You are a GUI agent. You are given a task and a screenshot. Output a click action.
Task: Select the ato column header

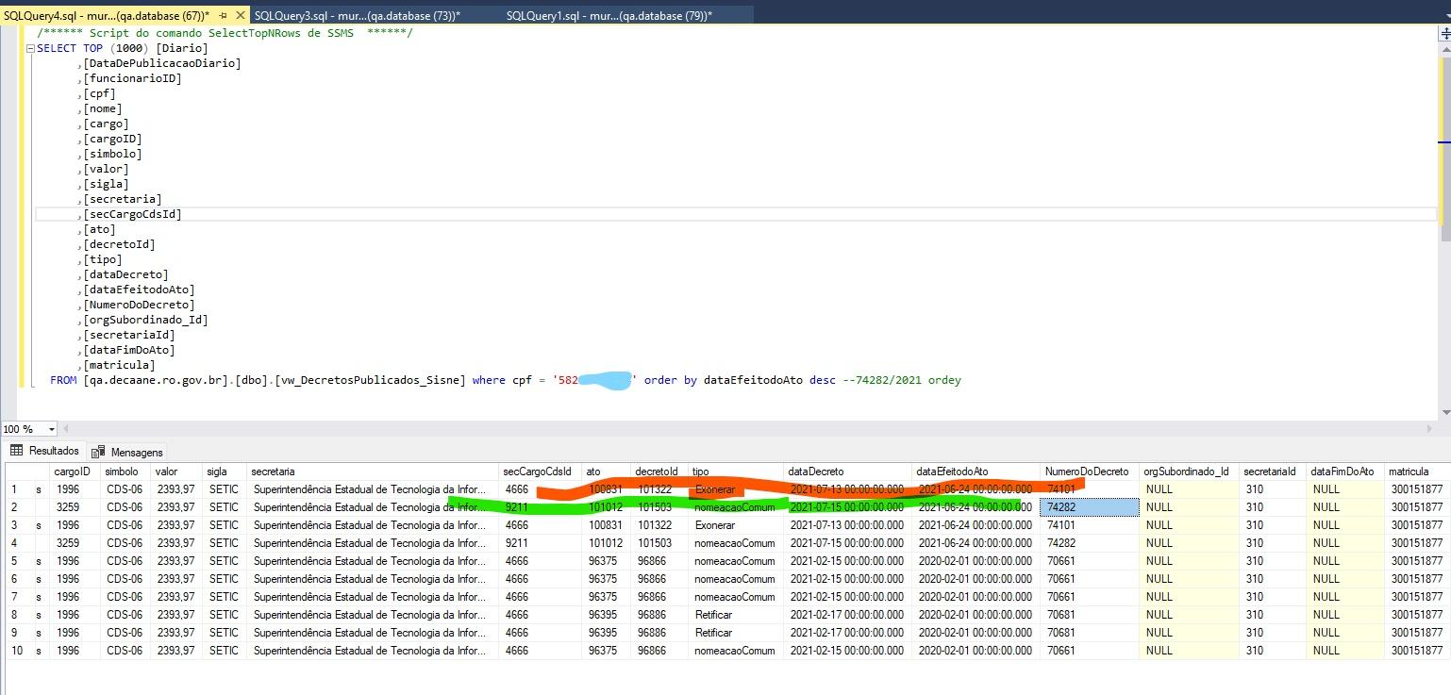tap(607, 472)
